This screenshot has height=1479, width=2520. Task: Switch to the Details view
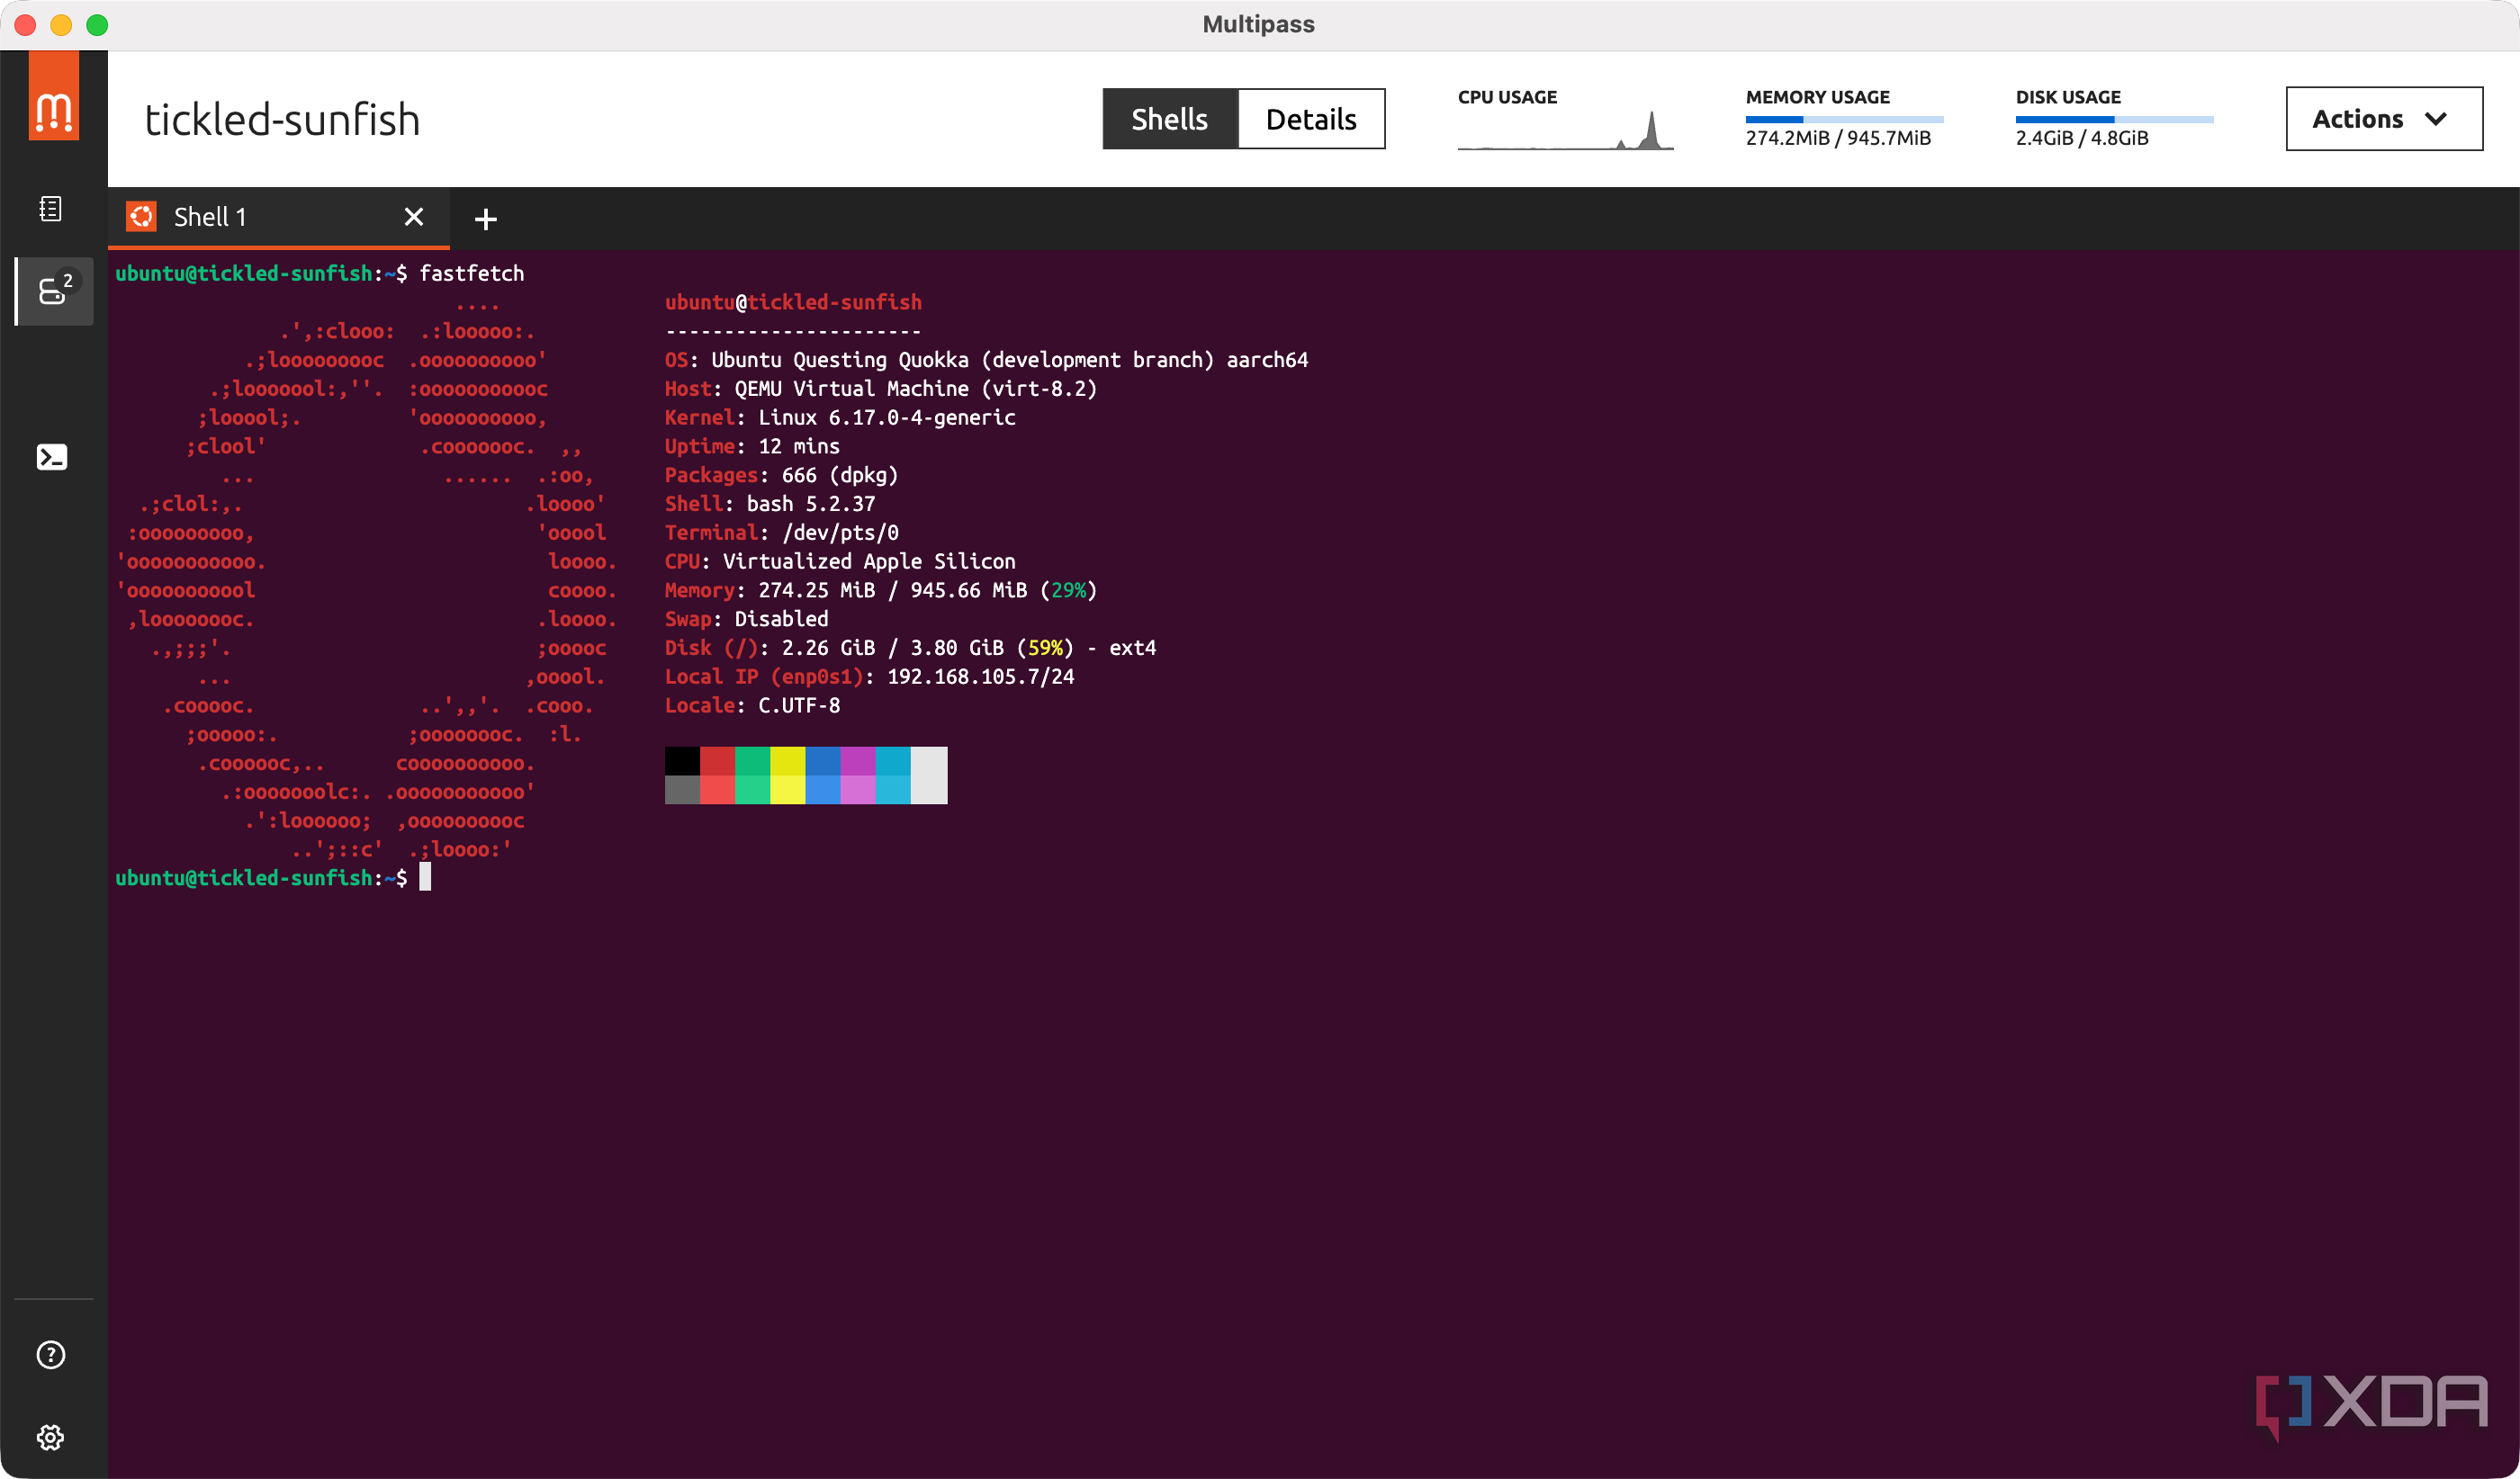coord(1311,119)
